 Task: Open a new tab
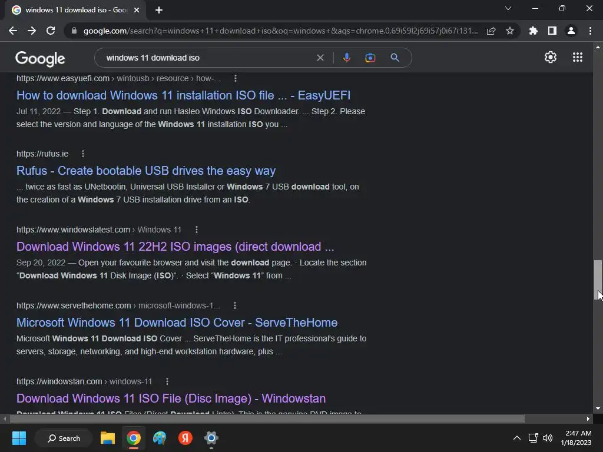coord(159,10)
